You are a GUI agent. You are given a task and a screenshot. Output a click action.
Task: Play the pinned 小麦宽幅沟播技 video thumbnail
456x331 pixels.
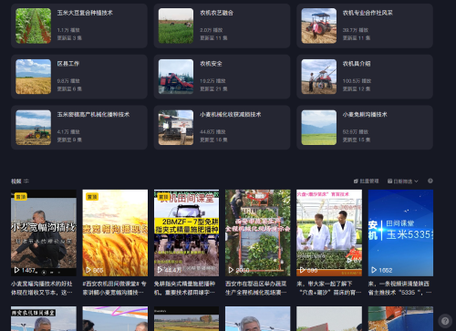click(x=44, y=233)
